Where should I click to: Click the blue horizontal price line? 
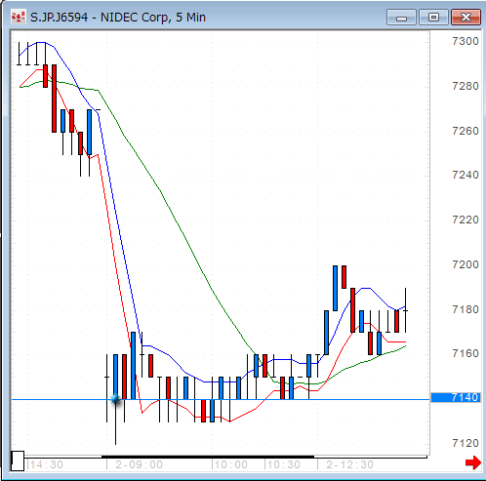click(221, 399)
